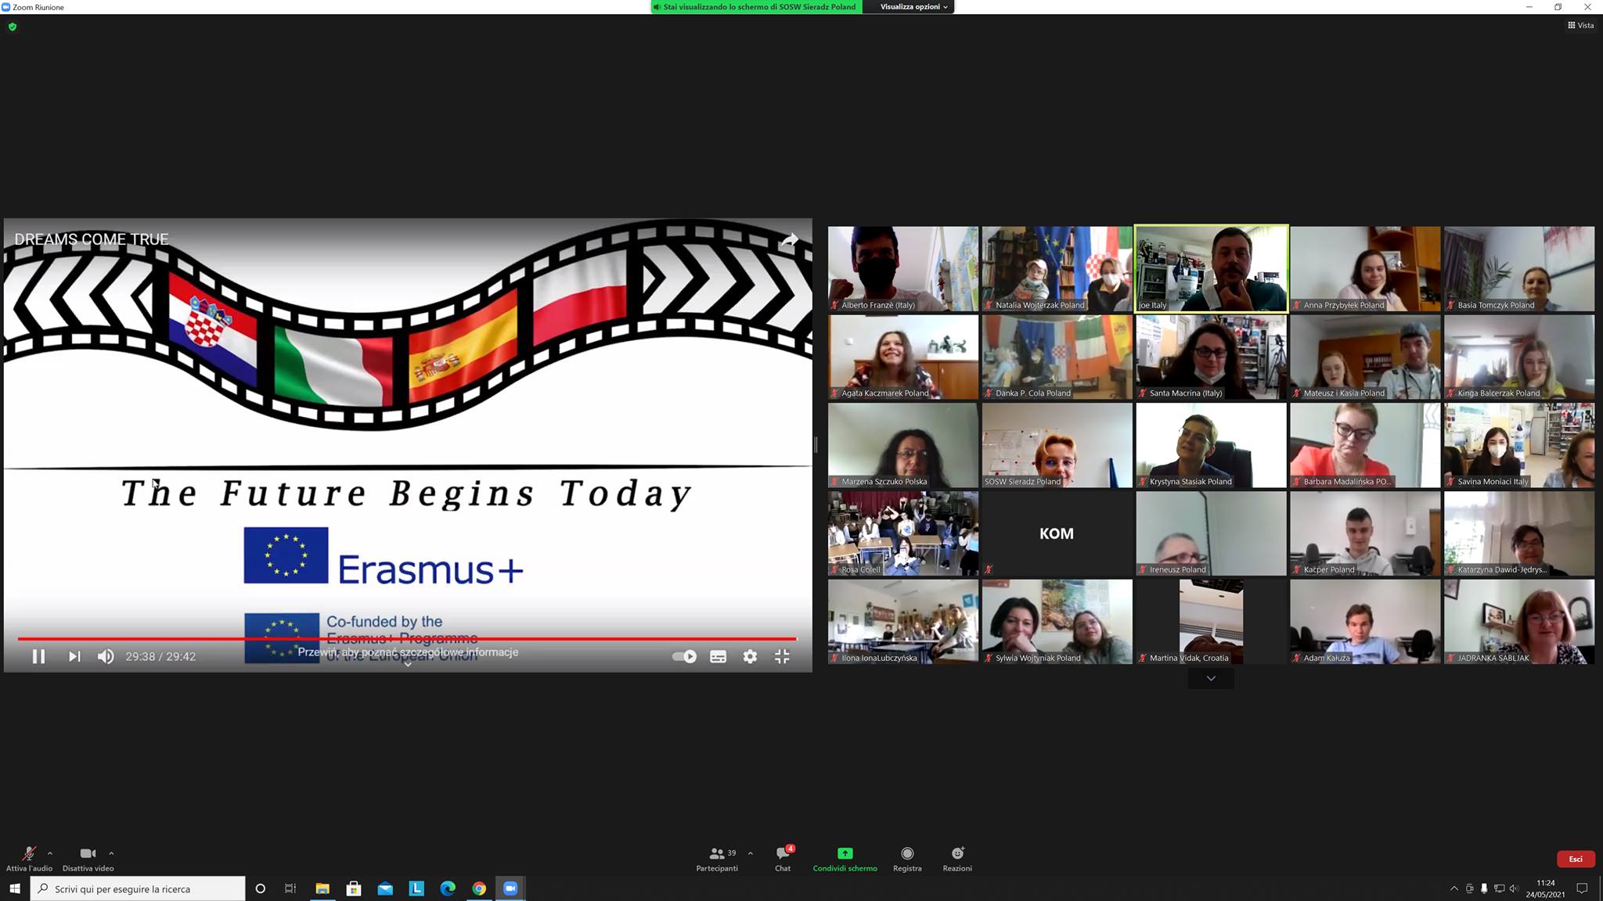Click the video share arrow icon
This screenshot has height=901, width=1603.
[x=789, y=240]
